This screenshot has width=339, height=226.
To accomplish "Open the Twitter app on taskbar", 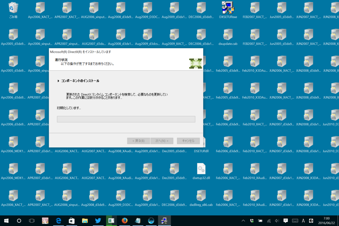I will pos(98,221).
